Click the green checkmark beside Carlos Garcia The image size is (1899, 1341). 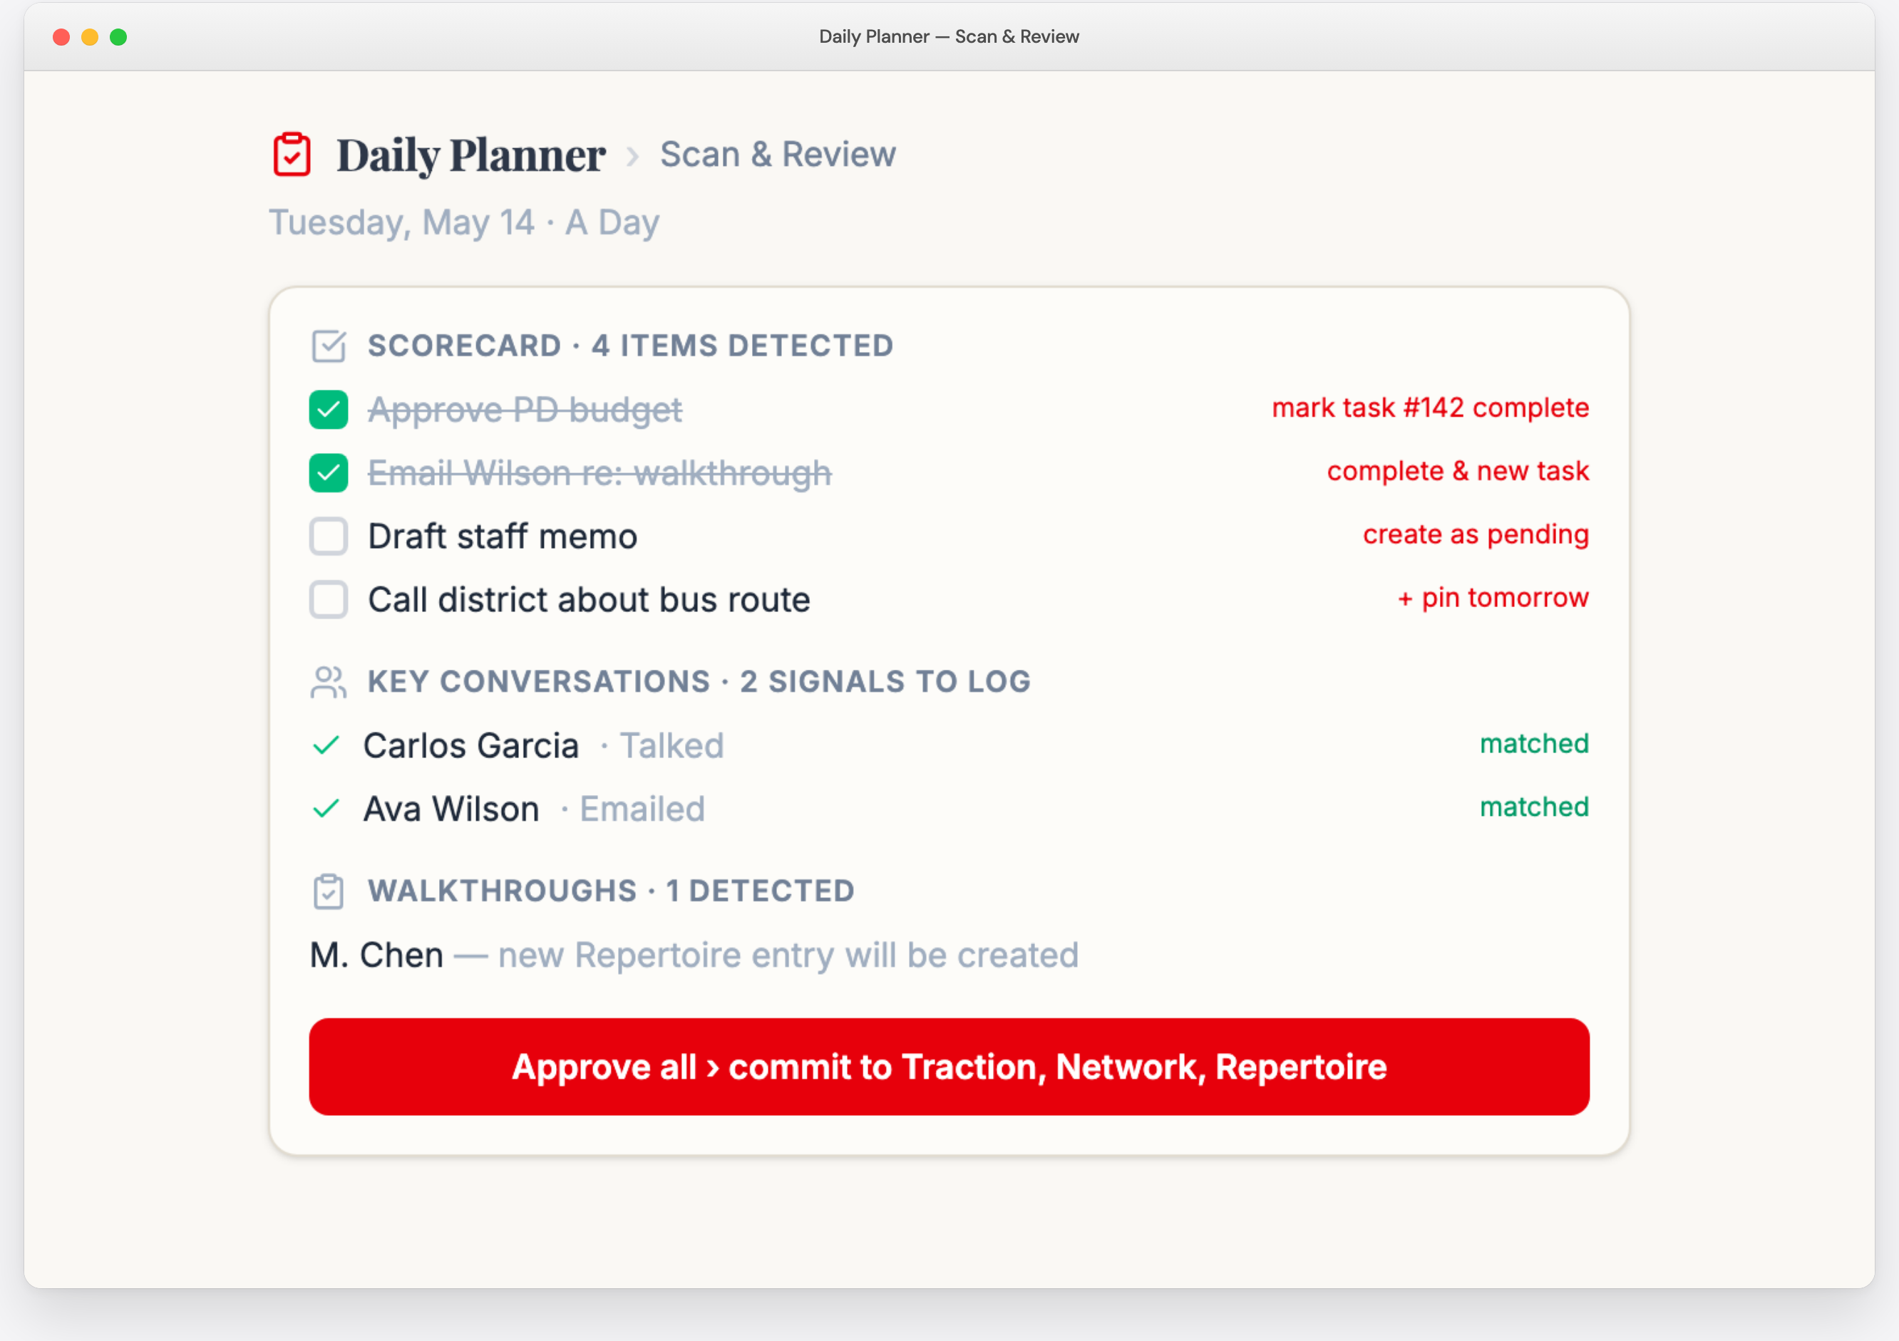326,746
